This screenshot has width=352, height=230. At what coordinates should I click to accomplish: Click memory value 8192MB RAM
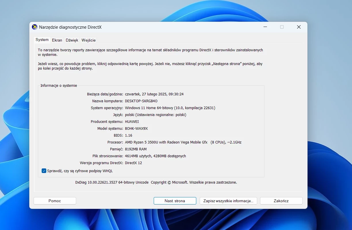136,149
